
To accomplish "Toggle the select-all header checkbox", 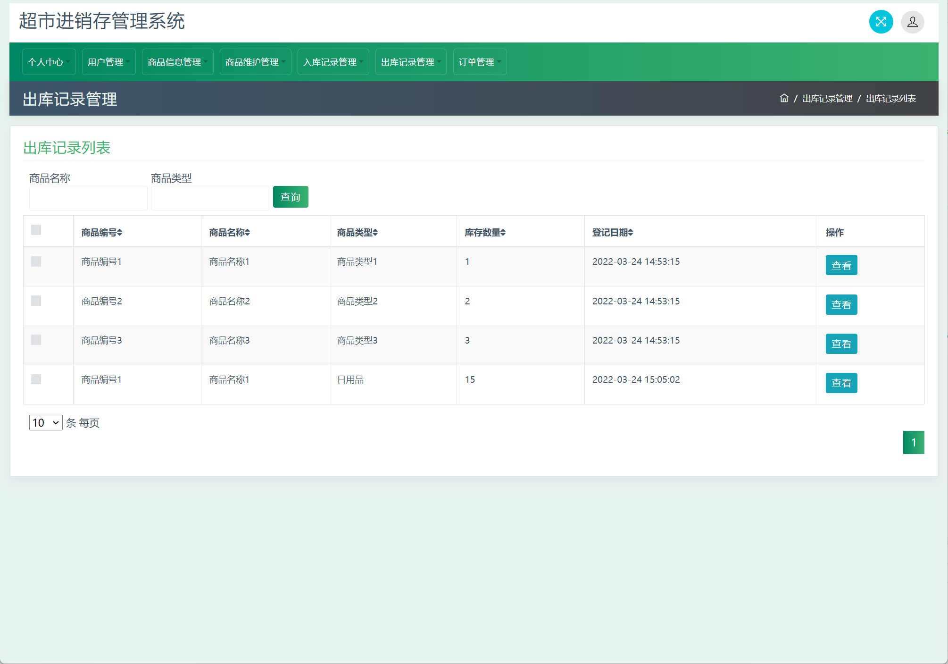I will [36, 230].
